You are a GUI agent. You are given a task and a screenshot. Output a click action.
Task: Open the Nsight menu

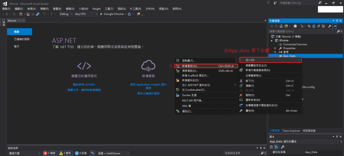click(x=96, y=9)
